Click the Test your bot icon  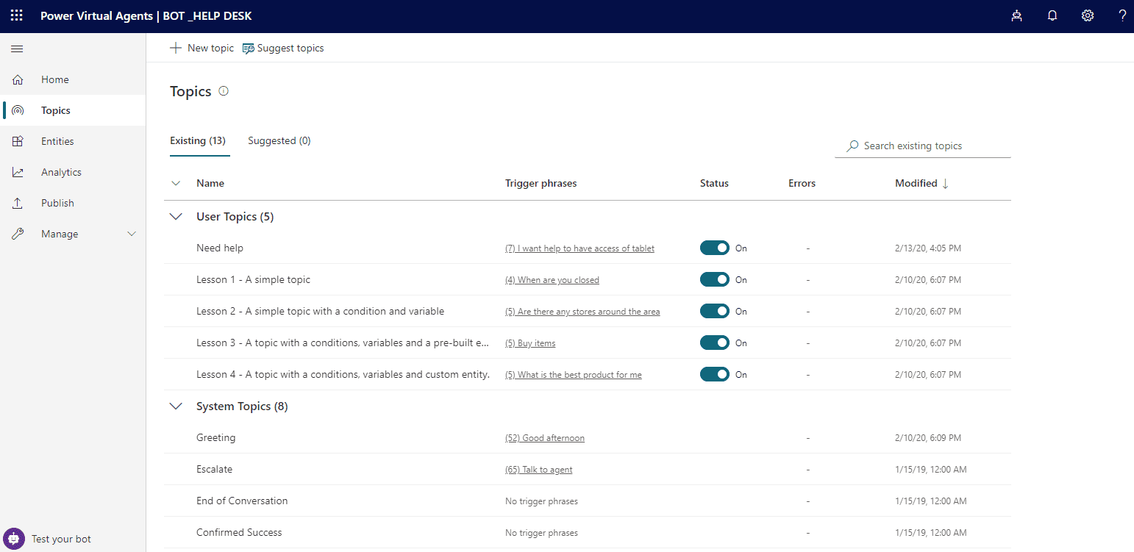pyautogui.click(x=14, y=539)
